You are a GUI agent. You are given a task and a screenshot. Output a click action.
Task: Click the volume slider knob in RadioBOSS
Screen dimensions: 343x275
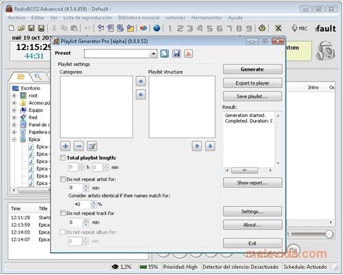(x=329, y=234)
